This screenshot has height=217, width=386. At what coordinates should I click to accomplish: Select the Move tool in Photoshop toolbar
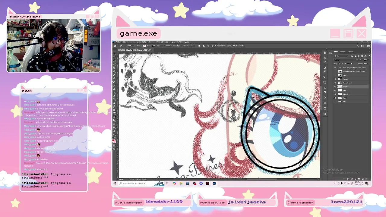[x=114, y=54]
